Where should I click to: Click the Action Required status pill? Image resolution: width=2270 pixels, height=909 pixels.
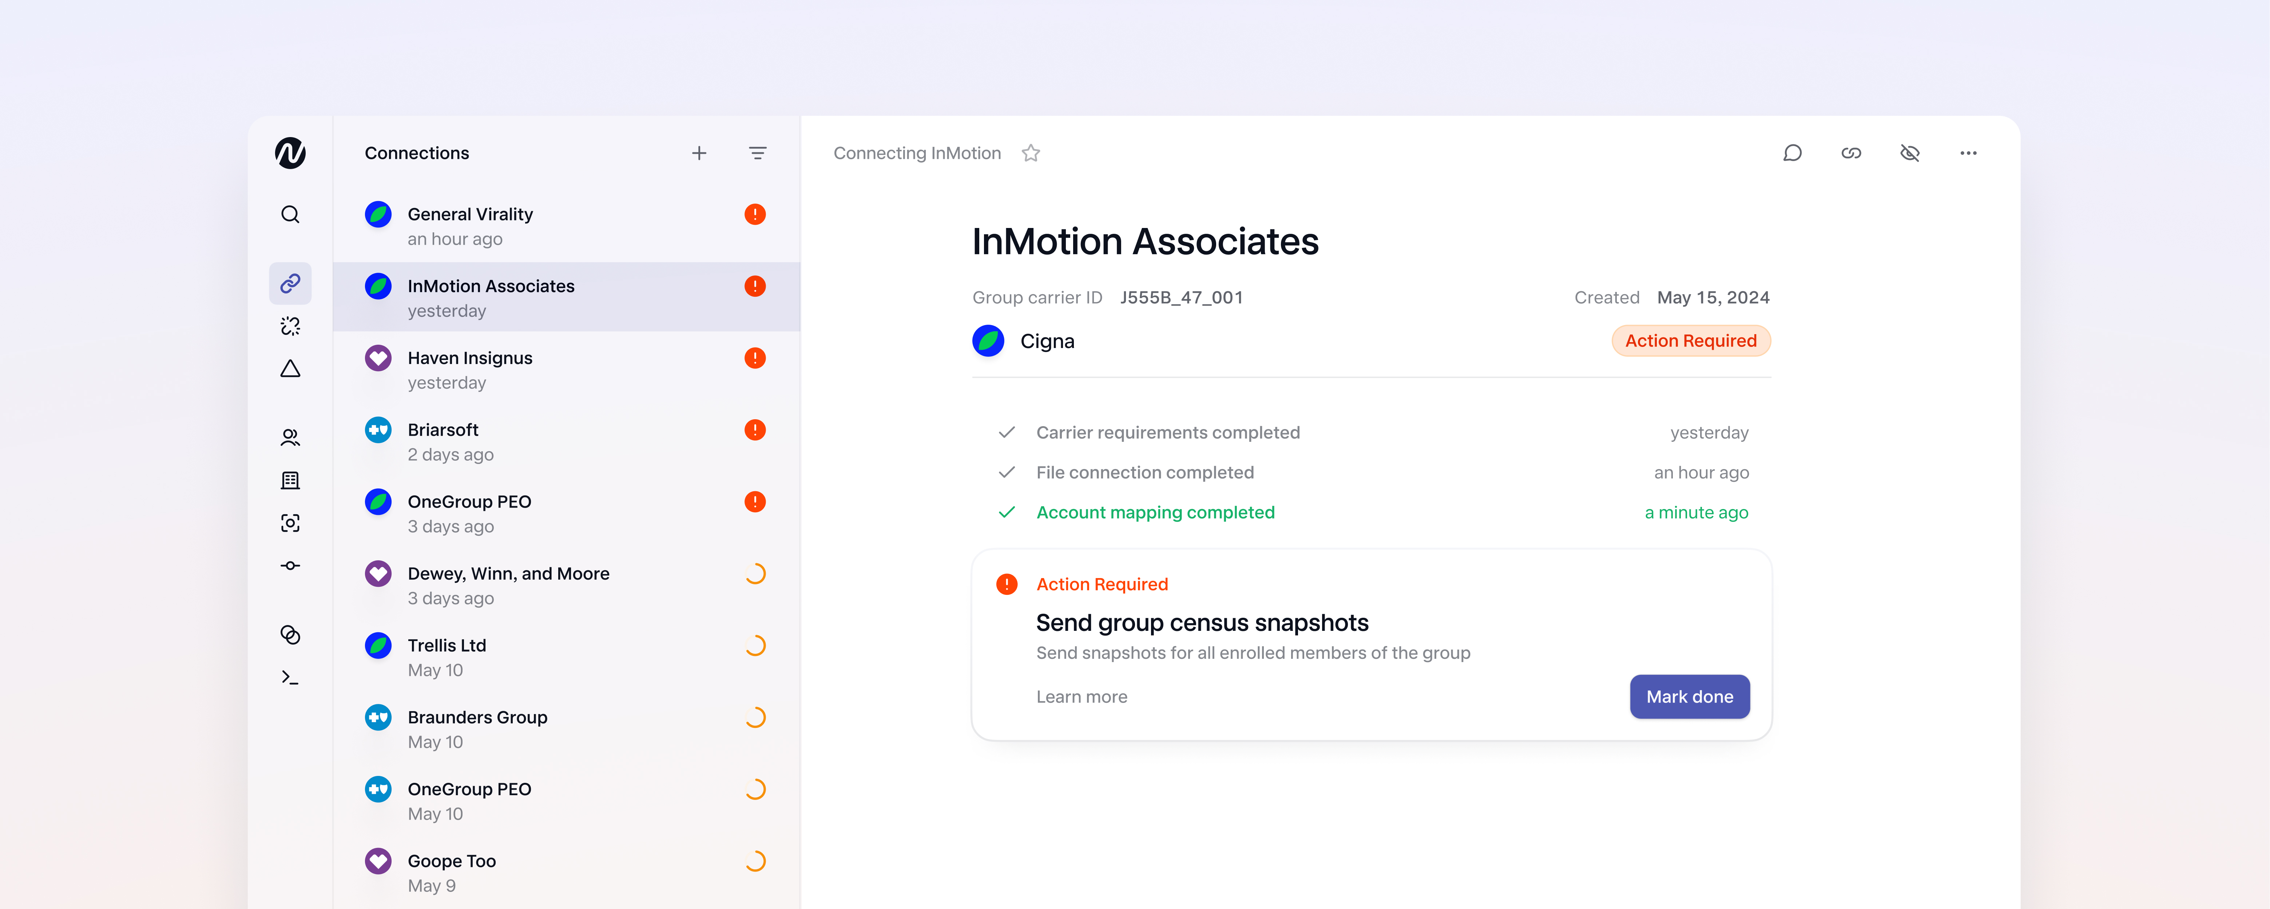(x=1690, y=341)
